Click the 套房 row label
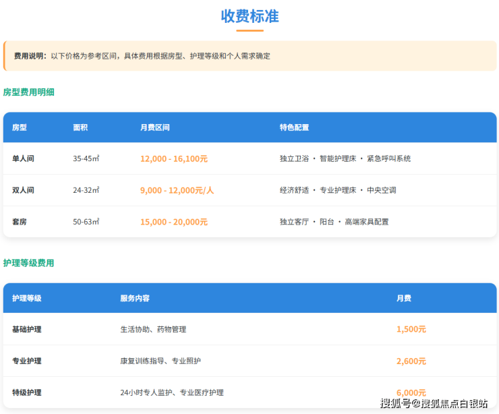 coord(20,221)
